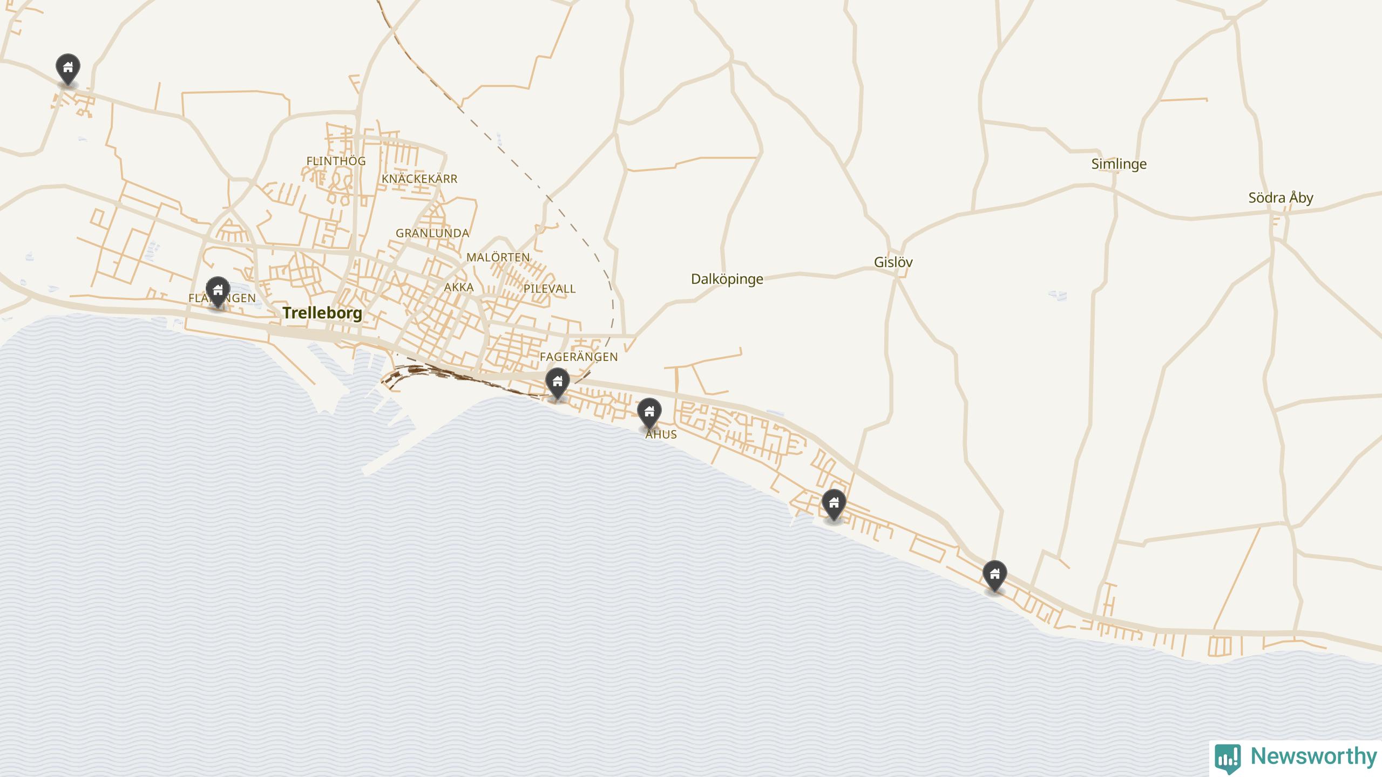Select the Simlinge place label

click(x=1119, y=164)
